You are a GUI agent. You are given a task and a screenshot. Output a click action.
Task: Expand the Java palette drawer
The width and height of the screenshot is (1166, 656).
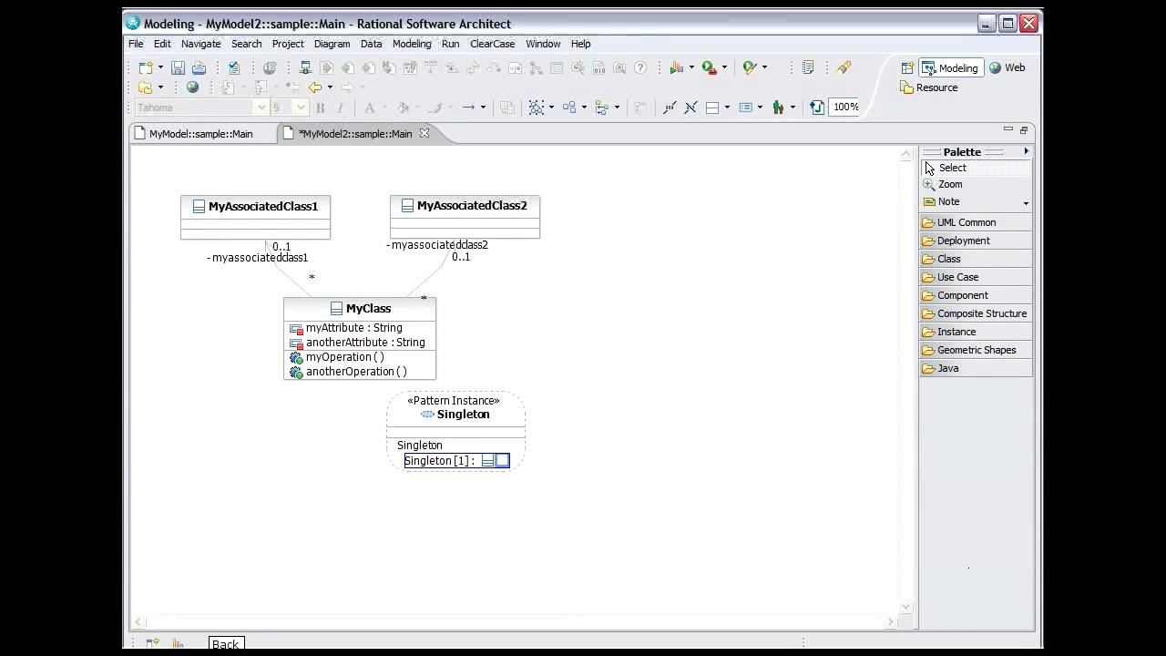pos(976,368)
